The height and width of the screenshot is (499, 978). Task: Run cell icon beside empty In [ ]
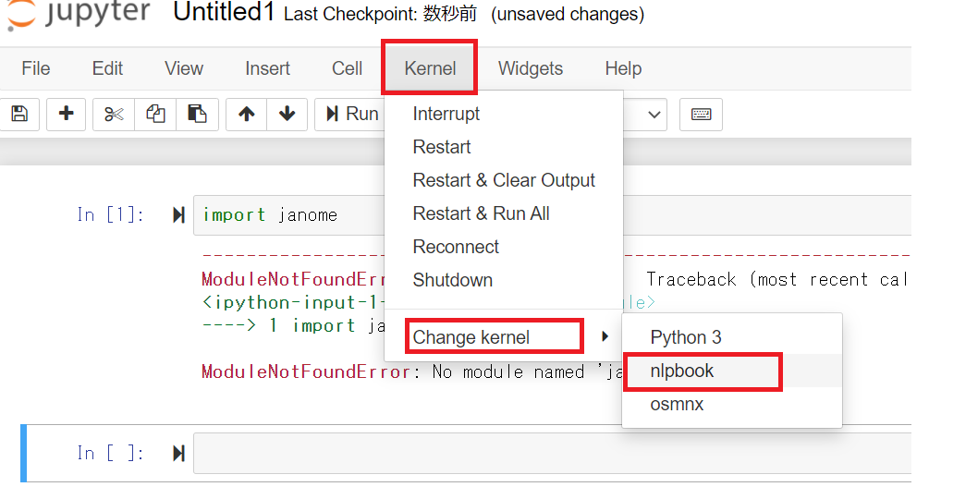(179, 454)
